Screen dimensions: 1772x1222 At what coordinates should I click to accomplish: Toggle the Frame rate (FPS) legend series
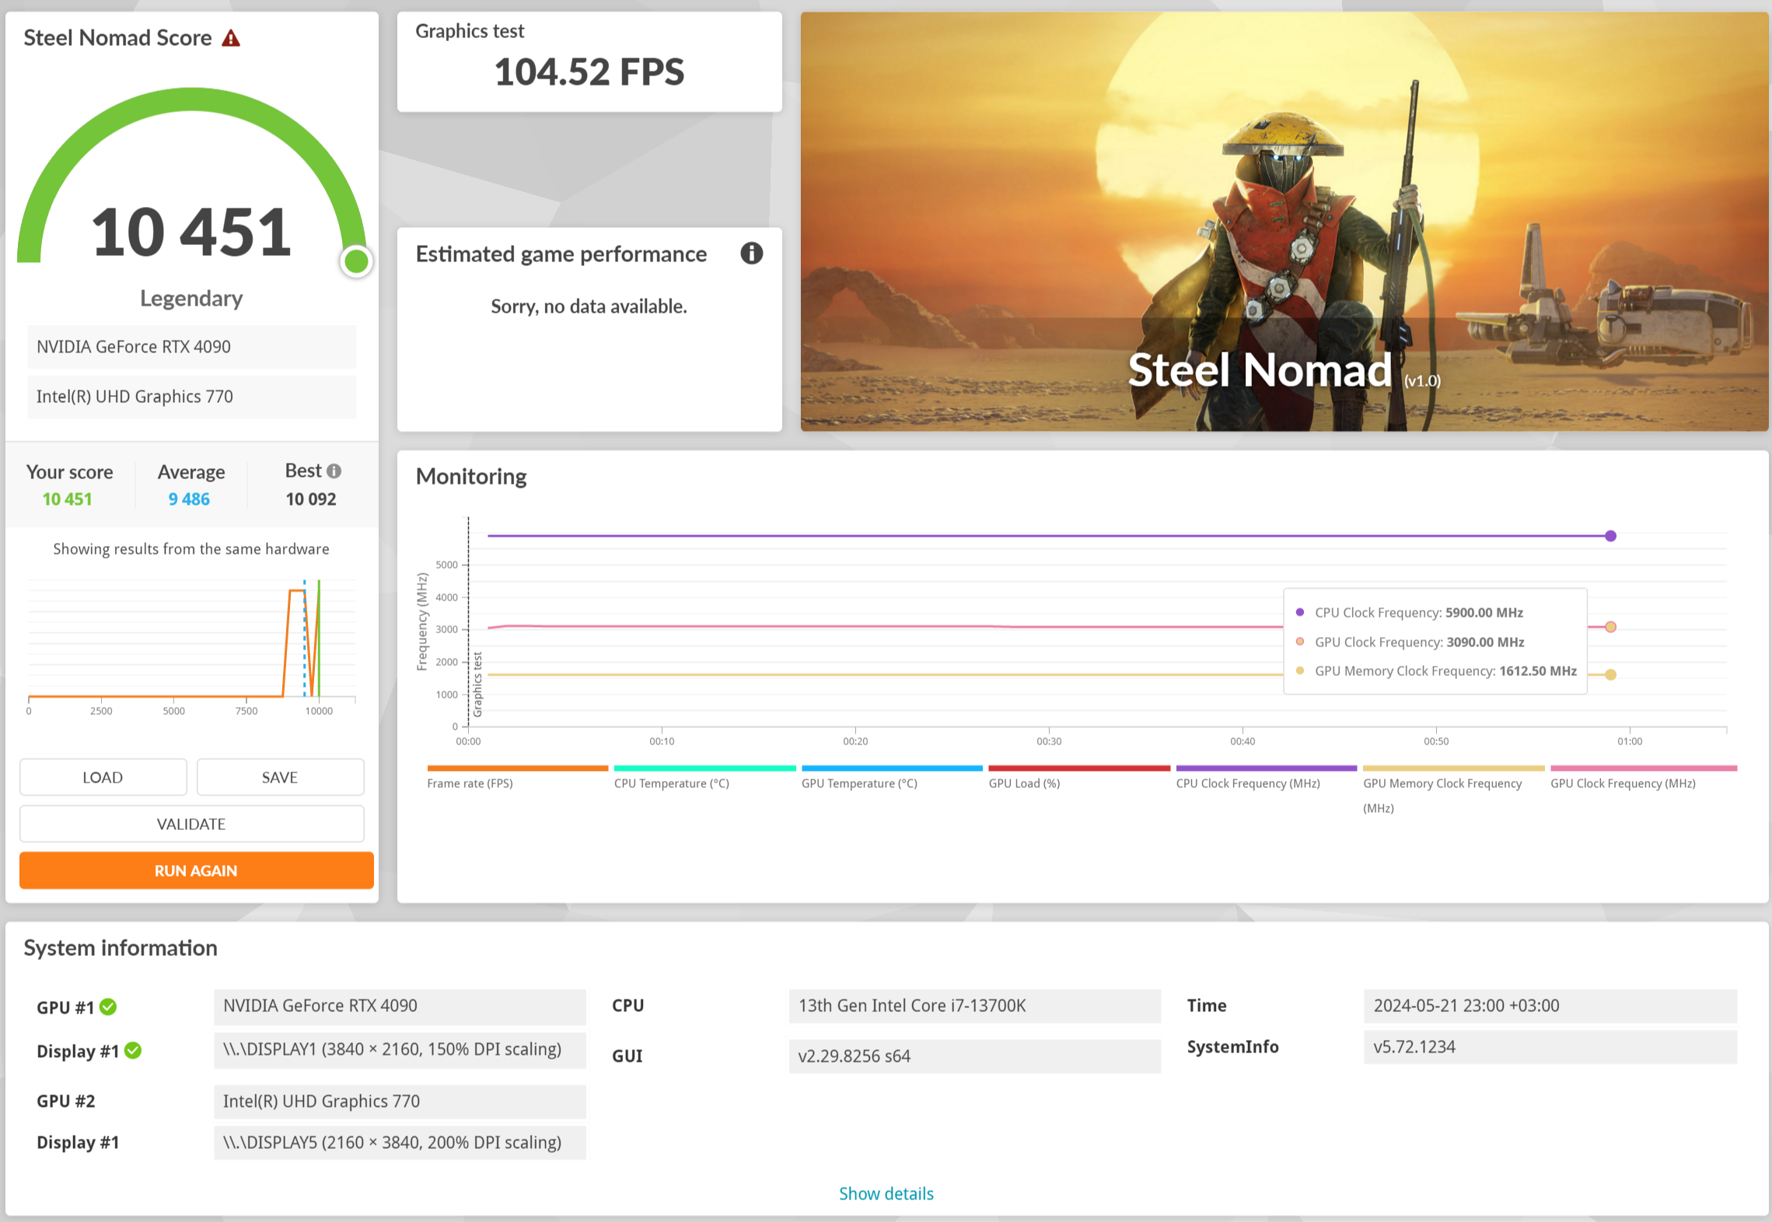(x=470, y=783)
